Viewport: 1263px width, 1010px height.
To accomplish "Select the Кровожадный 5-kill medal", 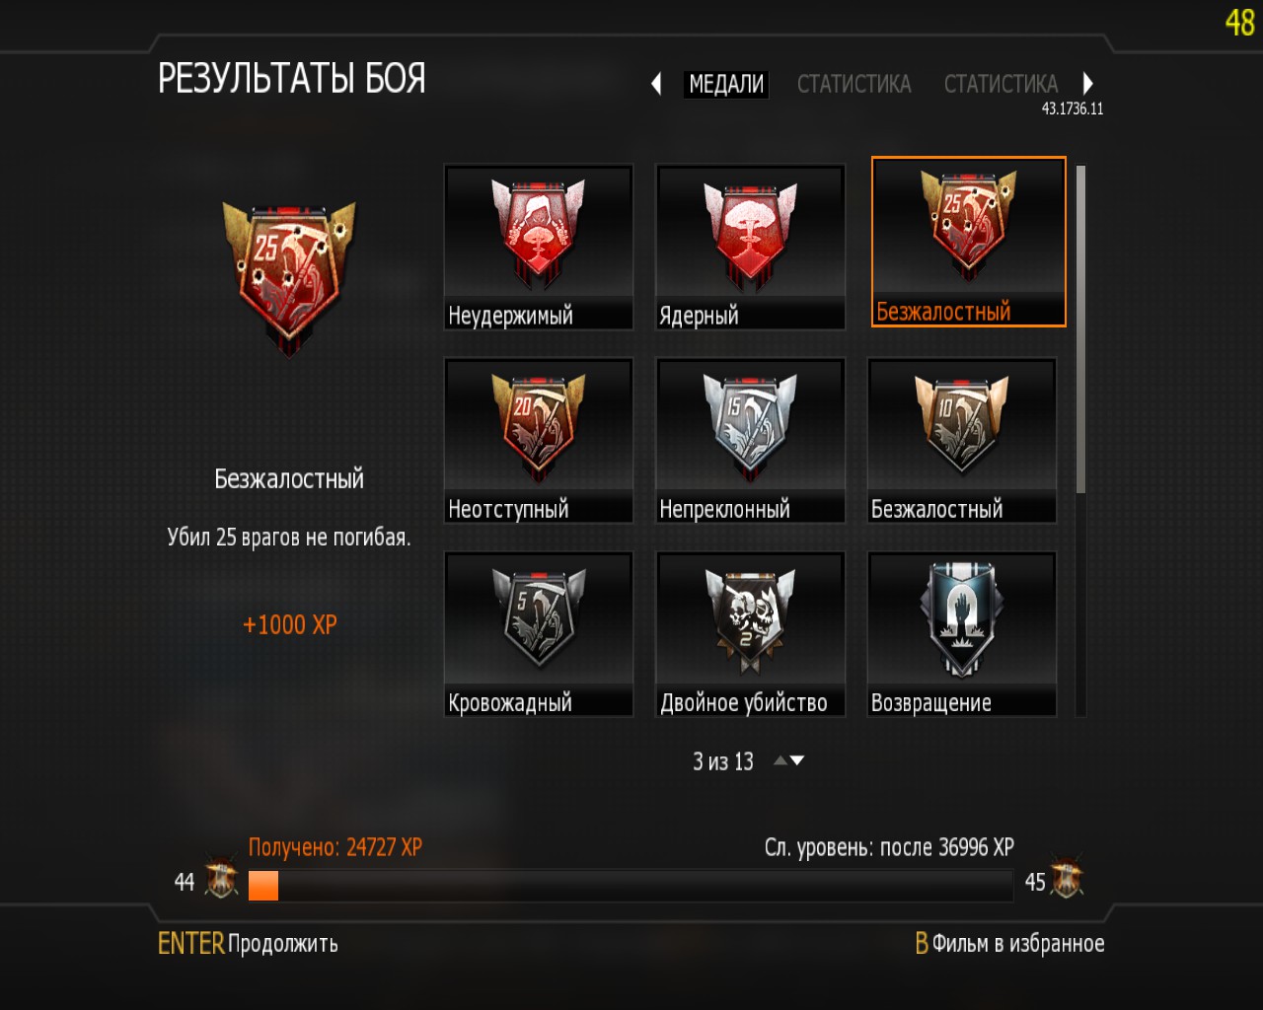I will coord(539,633).
